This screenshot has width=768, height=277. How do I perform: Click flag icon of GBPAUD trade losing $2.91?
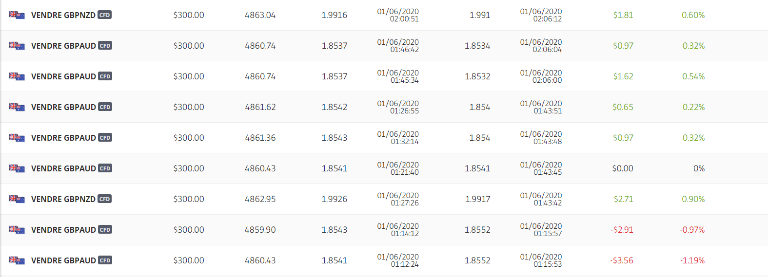tap(17, 230)
